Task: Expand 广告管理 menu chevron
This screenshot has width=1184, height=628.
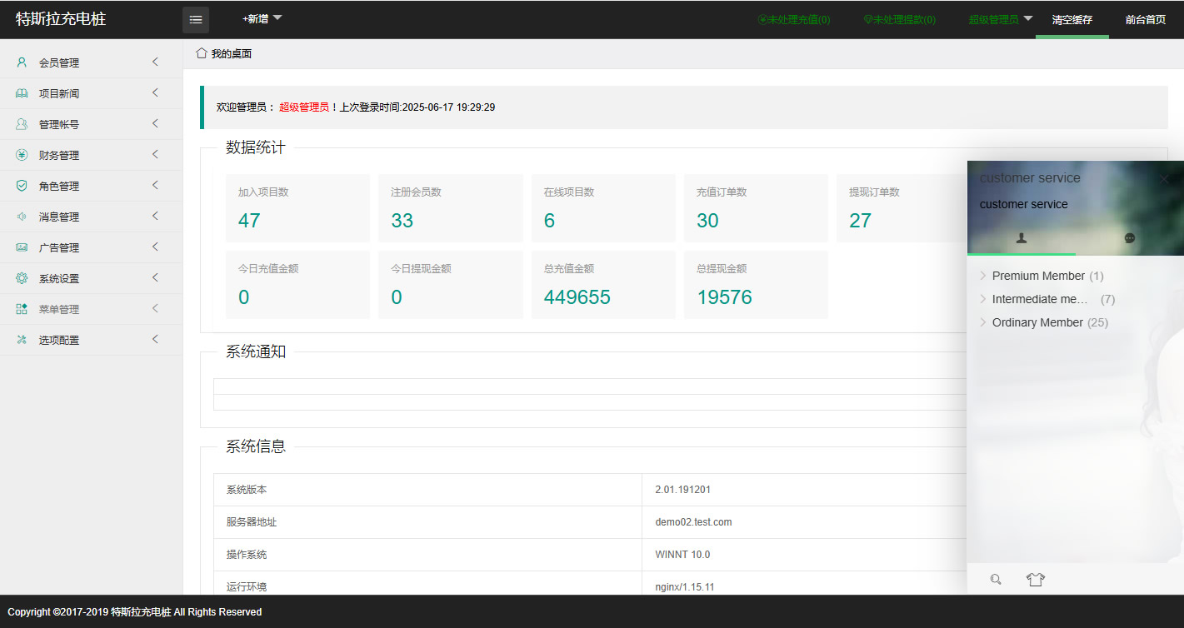Action: (155, 247)
